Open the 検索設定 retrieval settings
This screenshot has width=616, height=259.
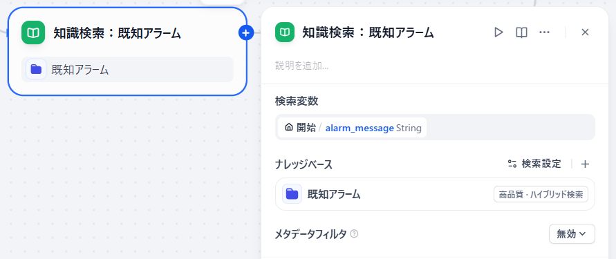tap(534, 164)
